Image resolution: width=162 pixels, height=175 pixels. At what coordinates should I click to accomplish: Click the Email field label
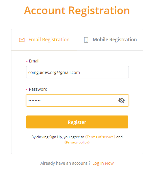pos(34,61)
